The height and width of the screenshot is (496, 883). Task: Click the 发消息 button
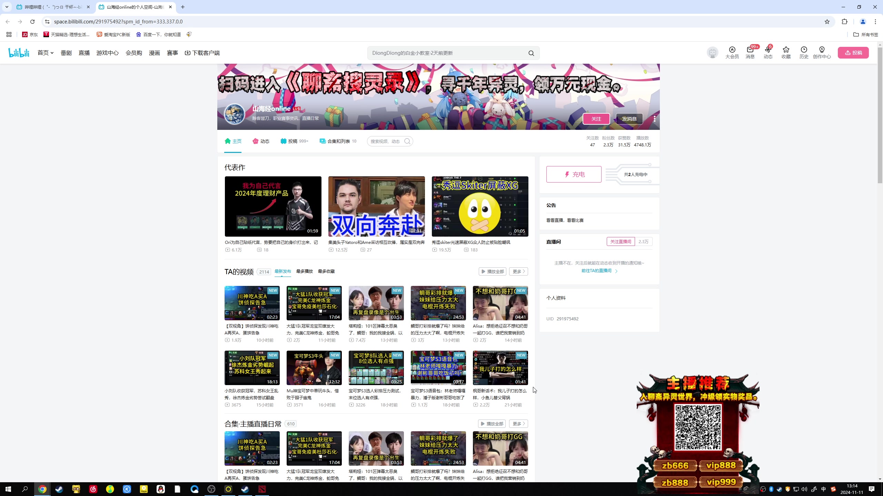[629, 119]
